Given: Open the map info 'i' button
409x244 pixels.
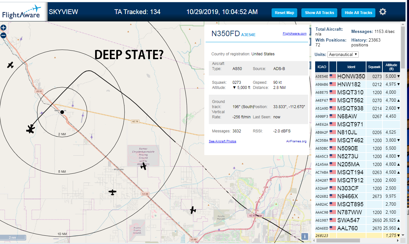Looking at the screenshot, I should click(x=305, y=236).
